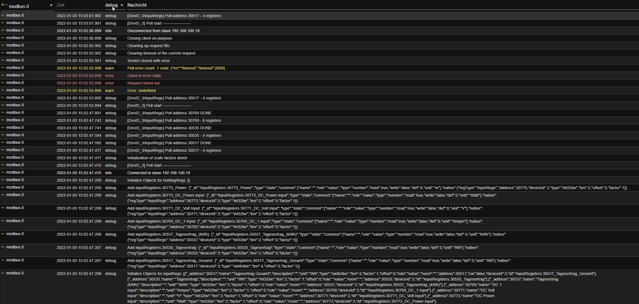This screenshot has width=639, height=304.
Task: Select message 'Disconnected from slave 192.168.100.19'
Action: (163, 31)
